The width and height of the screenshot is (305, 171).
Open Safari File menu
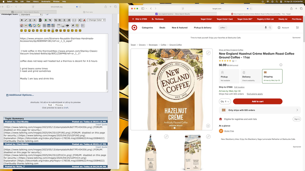(x=16, y=2)
